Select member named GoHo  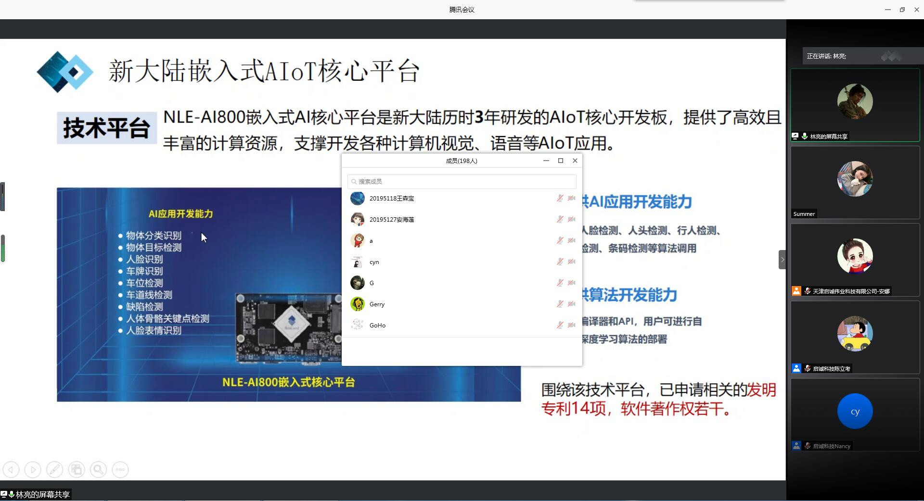point(462,325)
